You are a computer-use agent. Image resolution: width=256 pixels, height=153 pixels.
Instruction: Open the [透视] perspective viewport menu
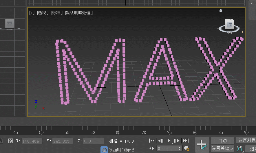pos(43,13)
